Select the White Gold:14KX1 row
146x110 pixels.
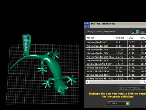[116, 75]
